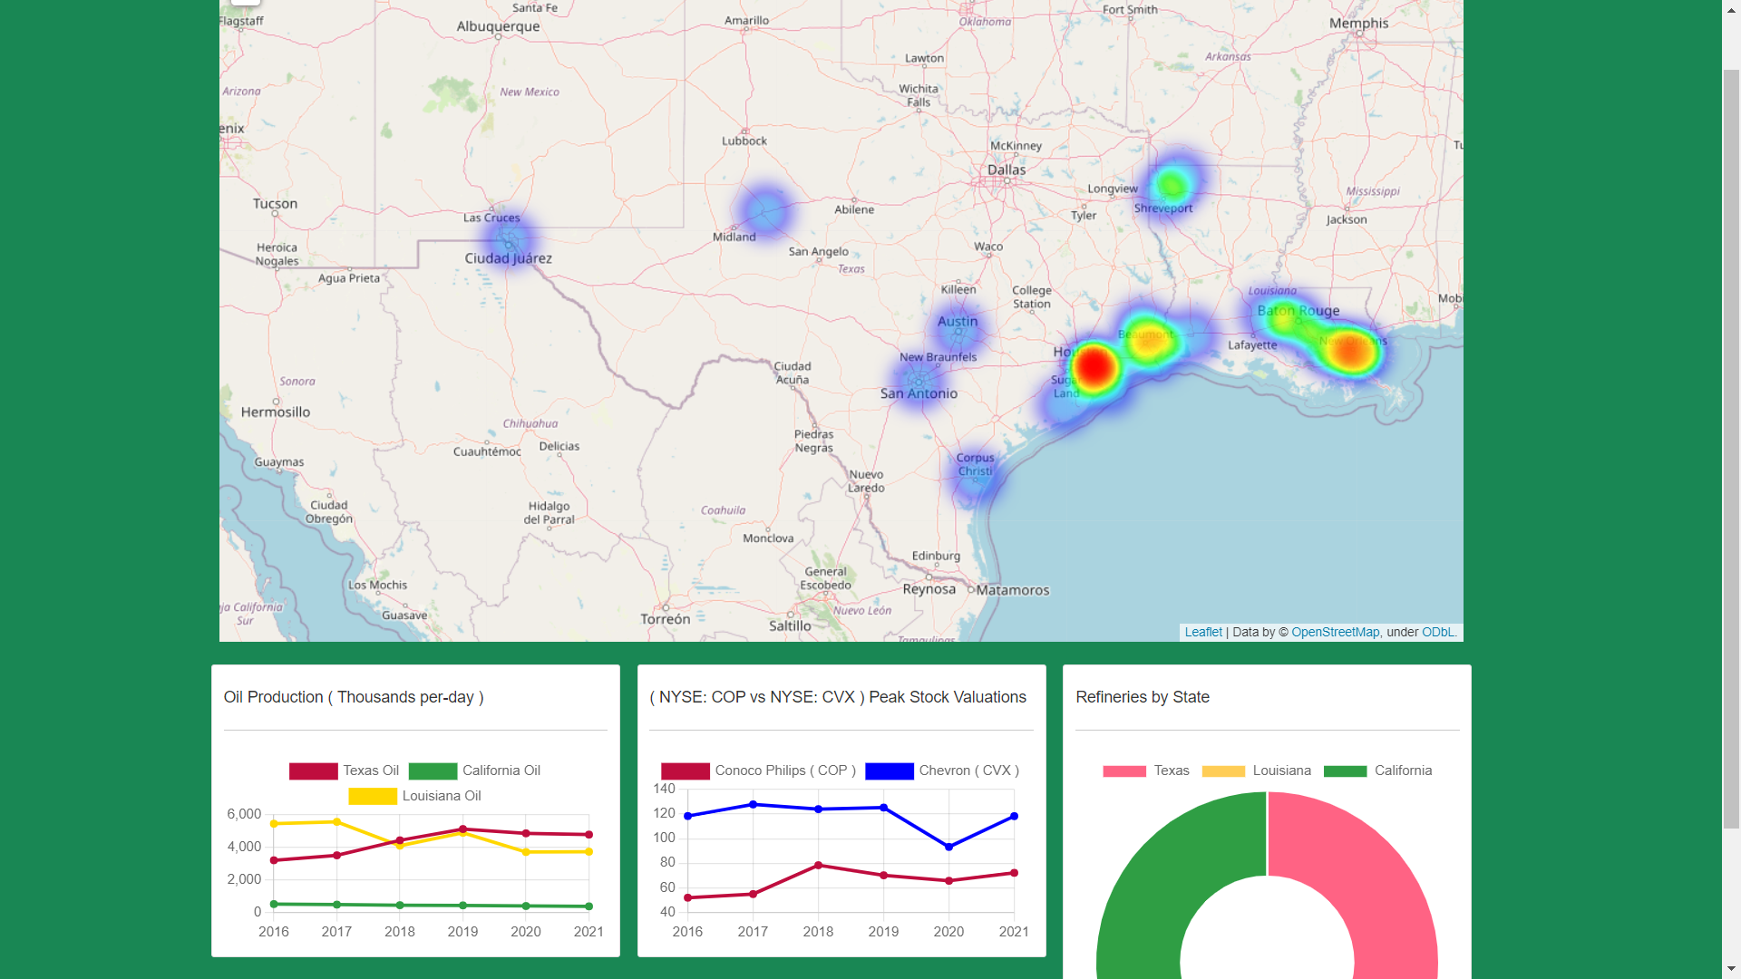This screenshot has width=1741, height=979.
Task: Open the OpenStreetMap attribution link
Action: (x=1335, y=632)
